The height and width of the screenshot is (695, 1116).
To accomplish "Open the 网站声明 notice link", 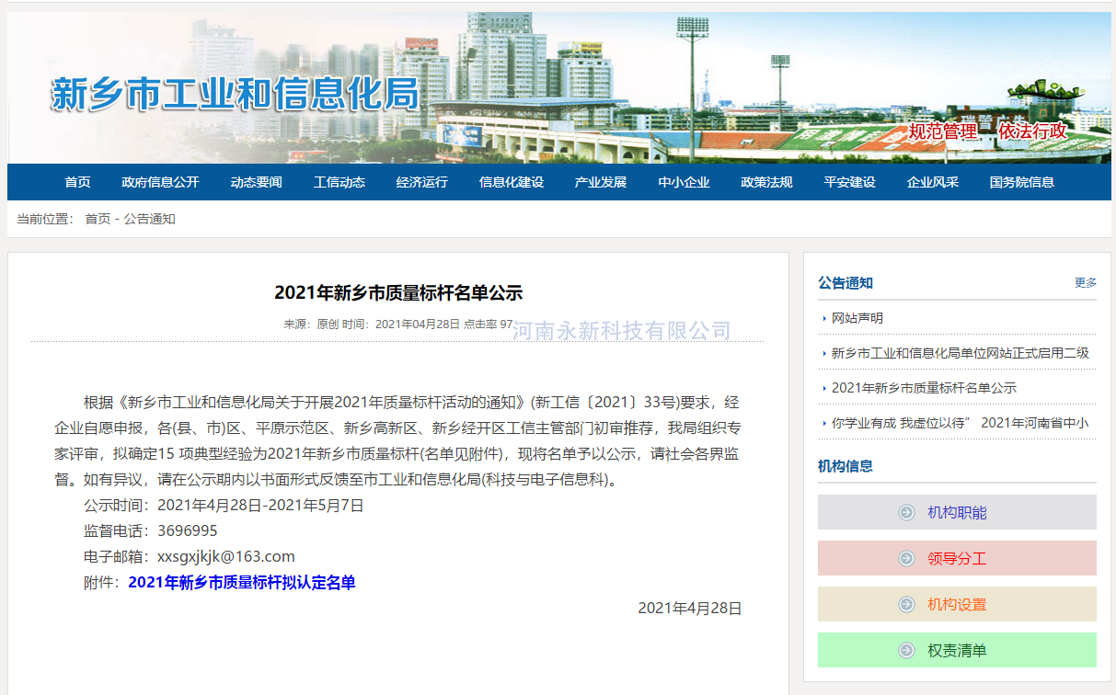I will coord(857,318).
